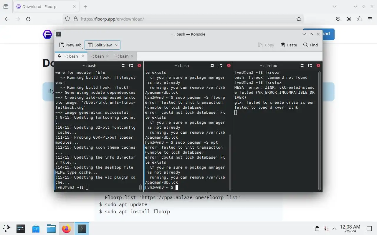Click the Floorp logo on the webpage

click(47, 34)
